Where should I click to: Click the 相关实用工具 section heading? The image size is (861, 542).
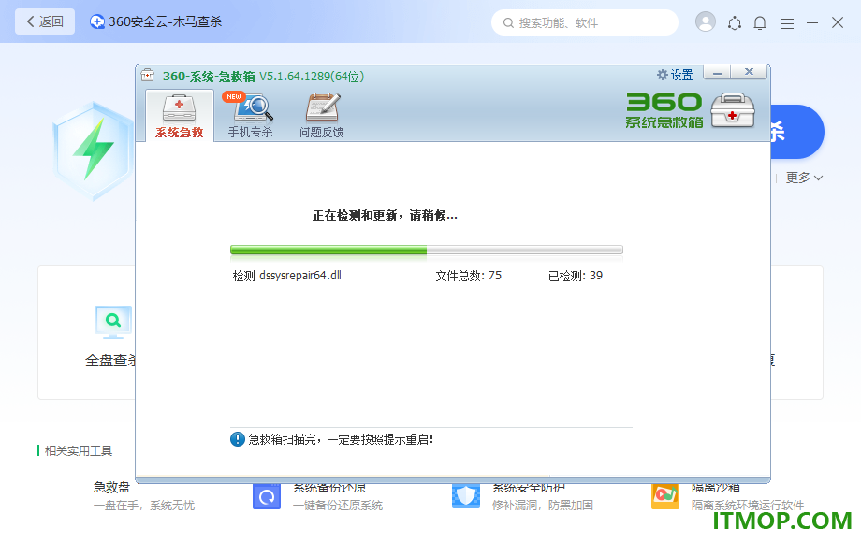coord(78,450)
